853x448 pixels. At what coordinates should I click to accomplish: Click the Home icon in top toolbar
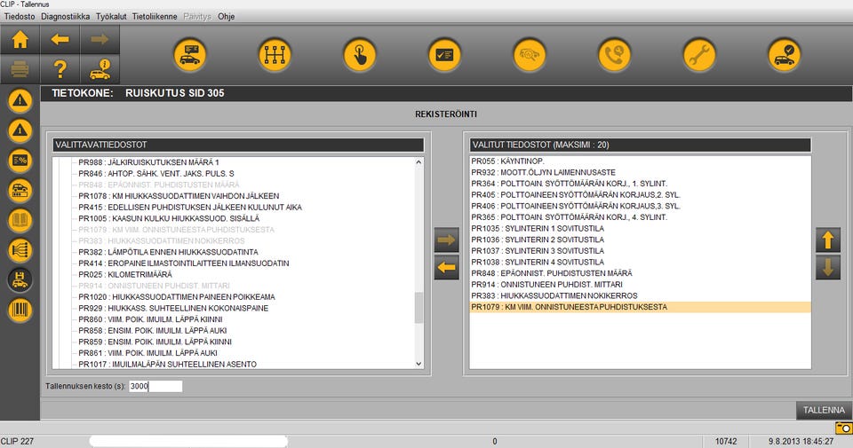tap(20, 40)
